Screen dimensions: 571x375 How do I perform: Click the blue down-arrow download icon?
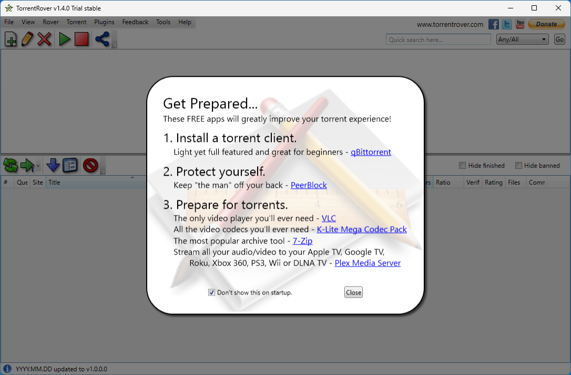pyautogui.click(x=53, y=165)
